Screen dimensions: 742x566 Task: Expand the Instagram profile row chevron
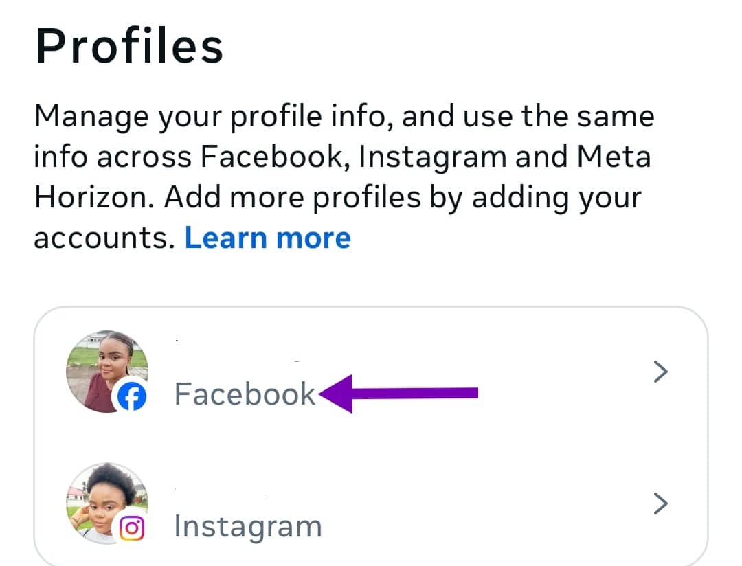pos(660,504)
